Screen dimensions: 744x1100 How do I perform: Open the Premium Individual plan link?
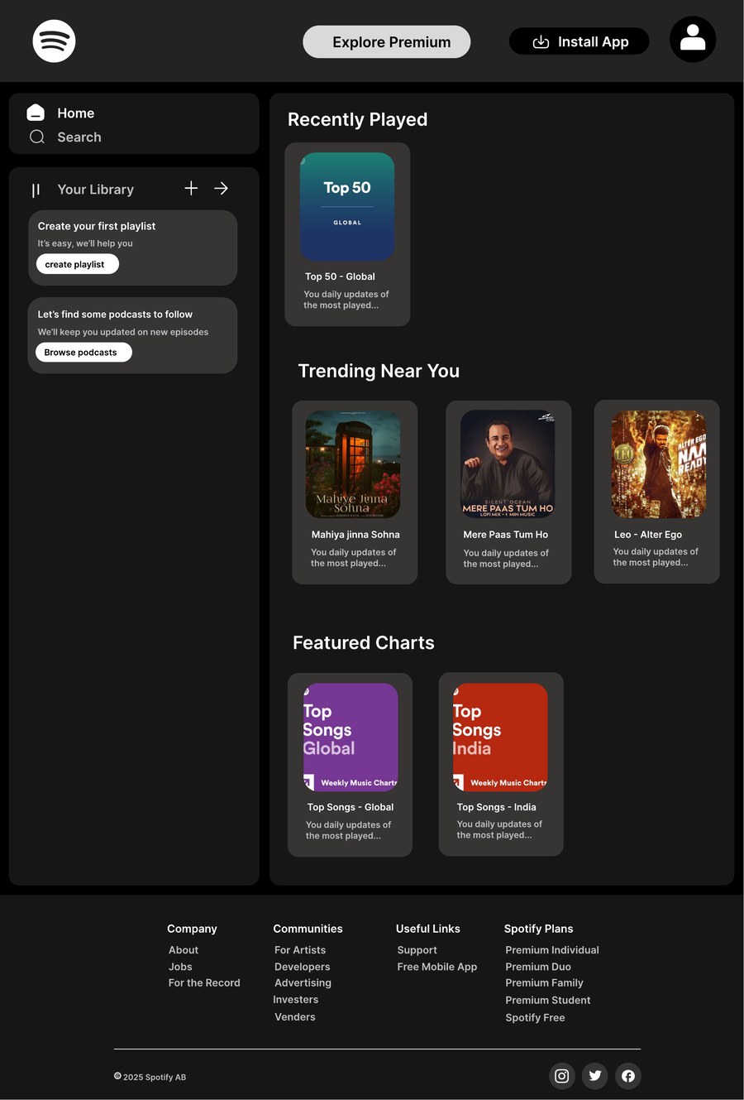coord(552,950)
